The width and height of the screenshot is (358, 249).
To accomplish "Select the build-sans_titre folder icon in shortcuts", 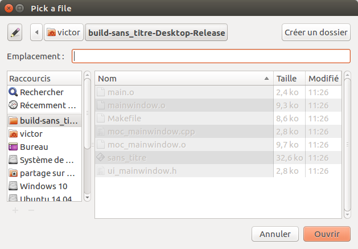I will (x=14, y=121).
